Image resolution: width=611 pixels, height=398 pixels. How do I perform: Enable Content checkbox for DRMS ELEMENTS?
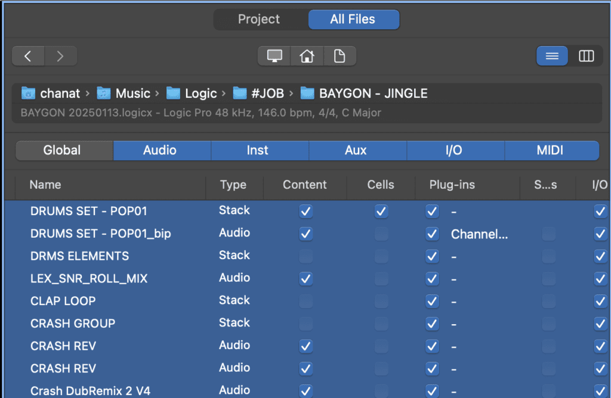(306, 256)
